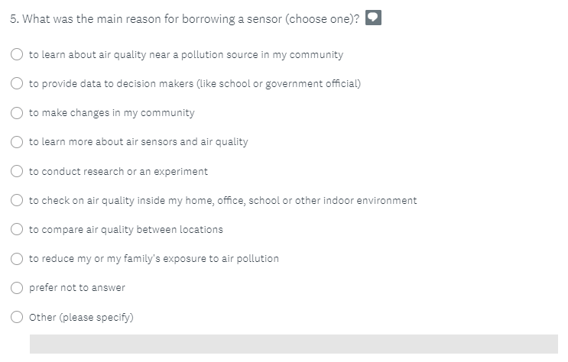Click the 'Other' specify text input field
The height and width of the screenshot is (362, 568).
[x=294, y=344]
